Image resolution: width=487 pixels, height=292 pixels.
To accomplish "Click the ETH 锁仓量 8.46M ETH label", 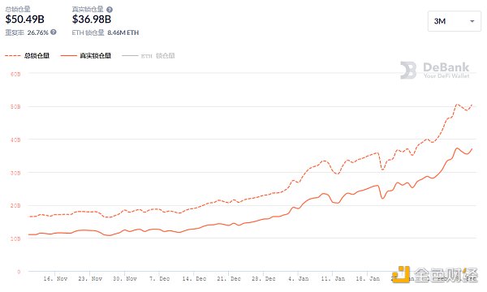I will pyautogui.click(x=106, y=32).
